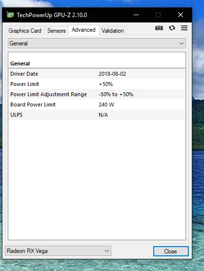This screenshot has width=204, height=271.
Task: Click the Board Power Limit label
Action: (33, 104)
